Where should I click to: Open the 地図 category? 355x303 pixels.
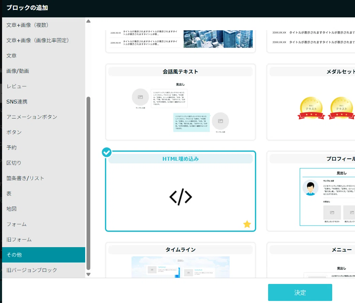tap(44, 209)
